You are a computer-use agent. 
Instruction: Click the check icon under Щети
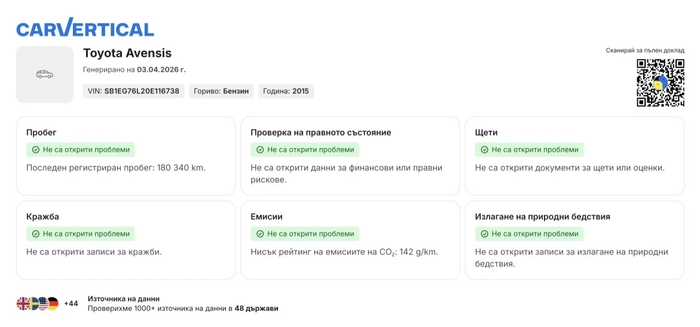click(x=484, y=149)
